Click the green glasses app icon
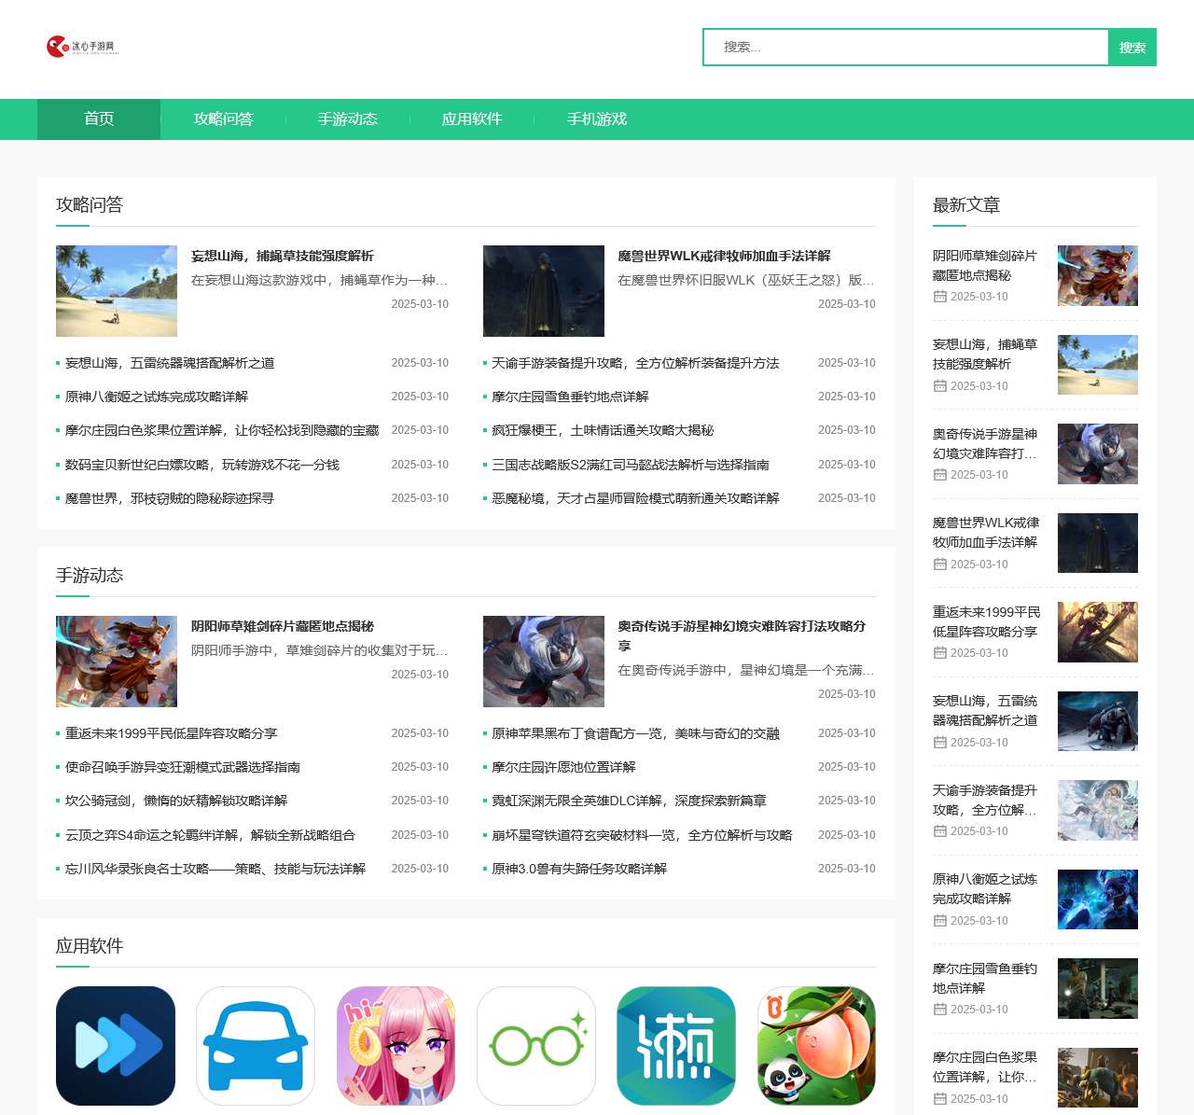This screenshot has height=1115, width=1194. pos(535,1045)
